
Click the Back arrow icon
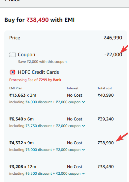5,0
